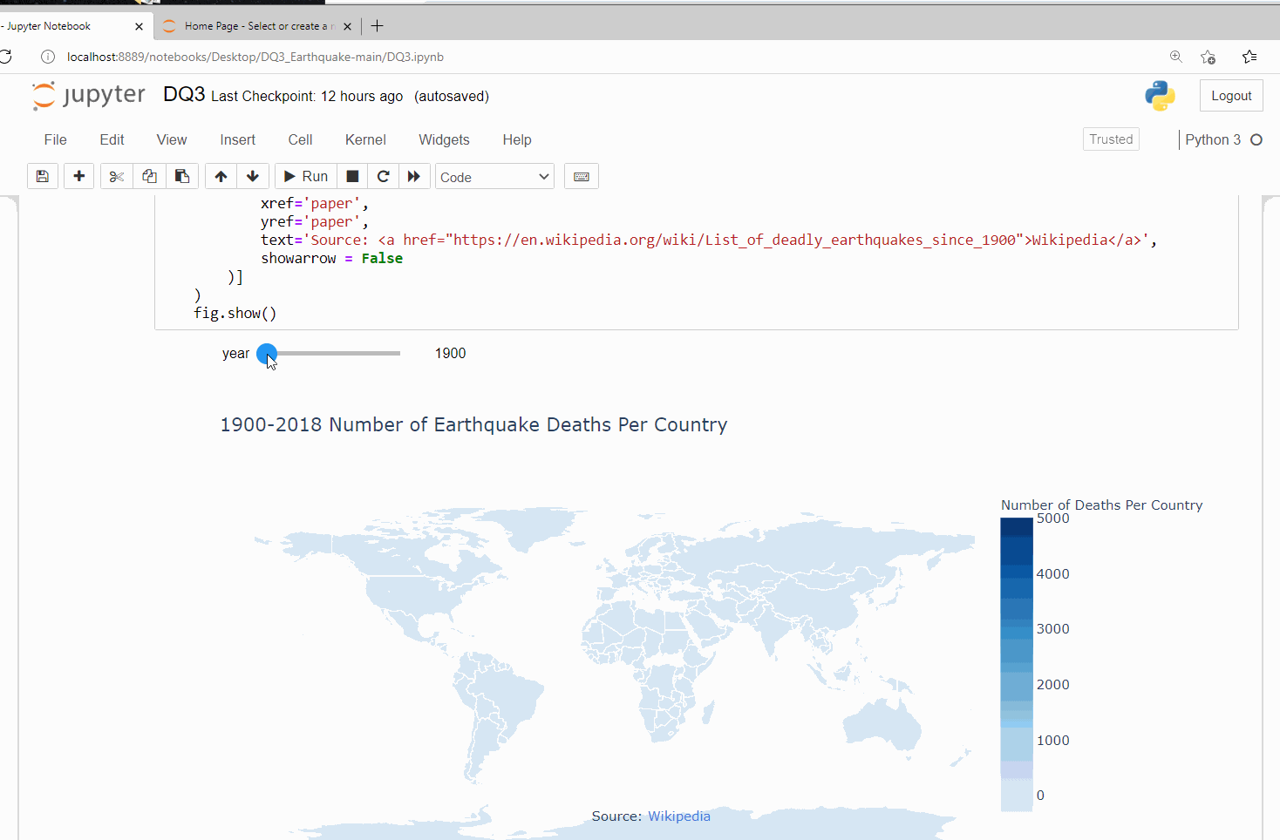Click the Last Checkpoint 12 hours ago text
The image size is (1280, 840).
307,97
